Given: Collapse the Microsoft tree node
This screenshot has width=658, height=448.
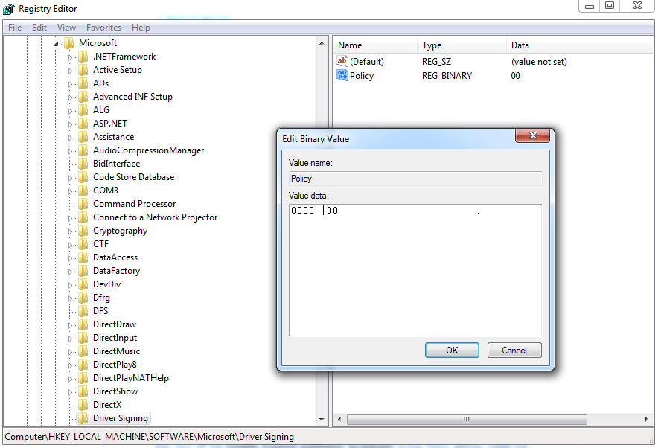Looking at the screenshot, I should [56, 44].
